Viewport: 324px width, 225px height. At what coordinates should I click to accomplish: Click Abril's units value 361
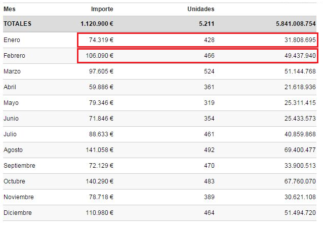pyautogui.click(x=209, y=87)
